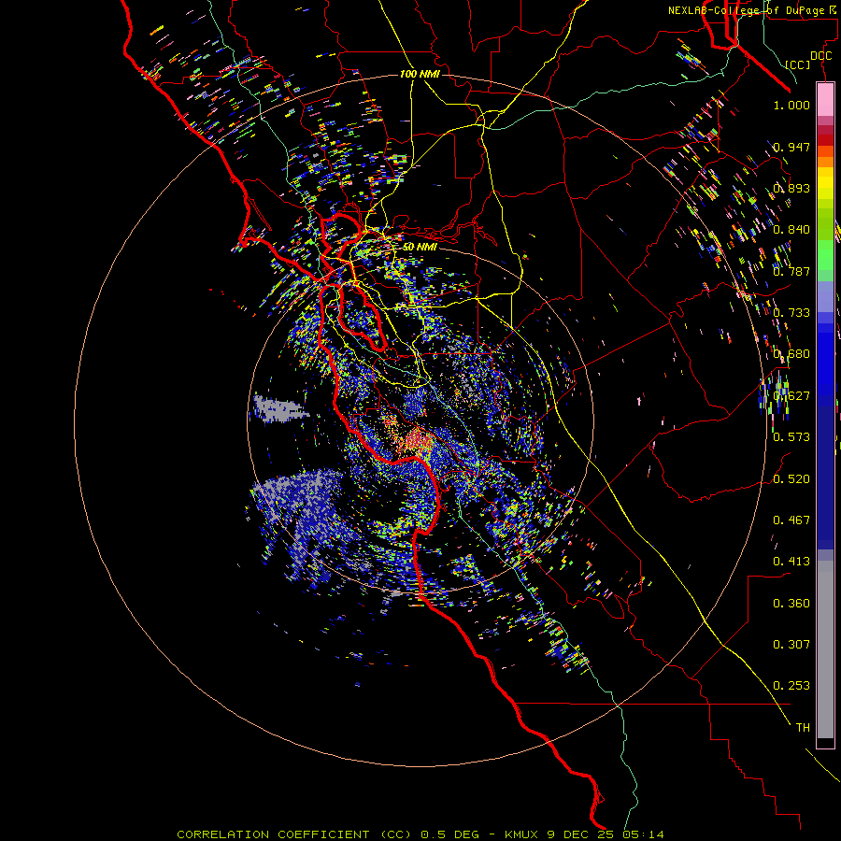841x841 pixels.
Task: Click the 0.573 legend value
Action: pos(791,437)
